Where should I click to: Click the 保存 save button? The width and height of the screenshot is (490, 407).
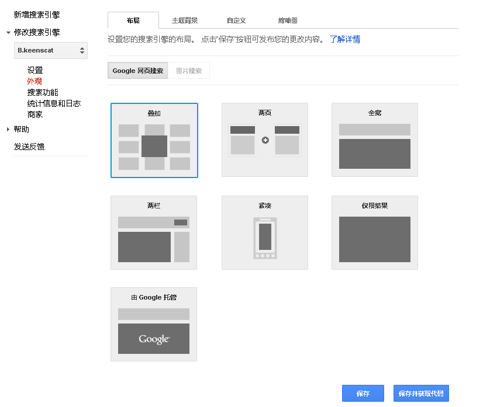[x=363, y=393]
